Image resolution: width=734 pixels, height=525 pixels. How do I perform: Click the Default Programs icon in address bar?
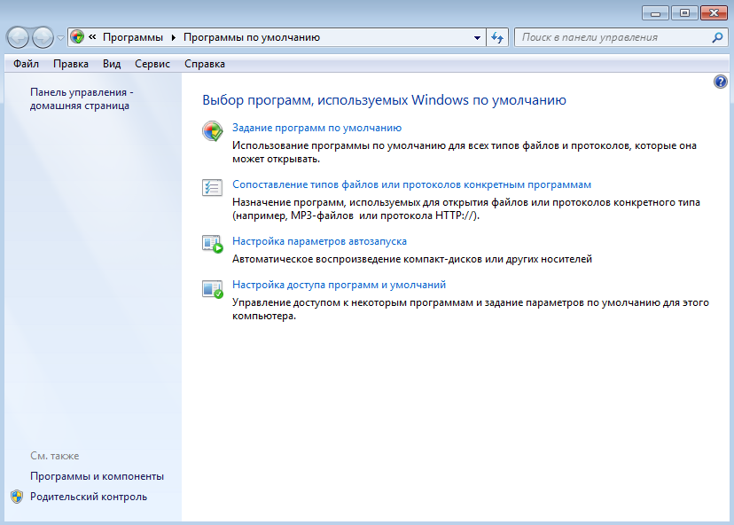pos(77,37)
